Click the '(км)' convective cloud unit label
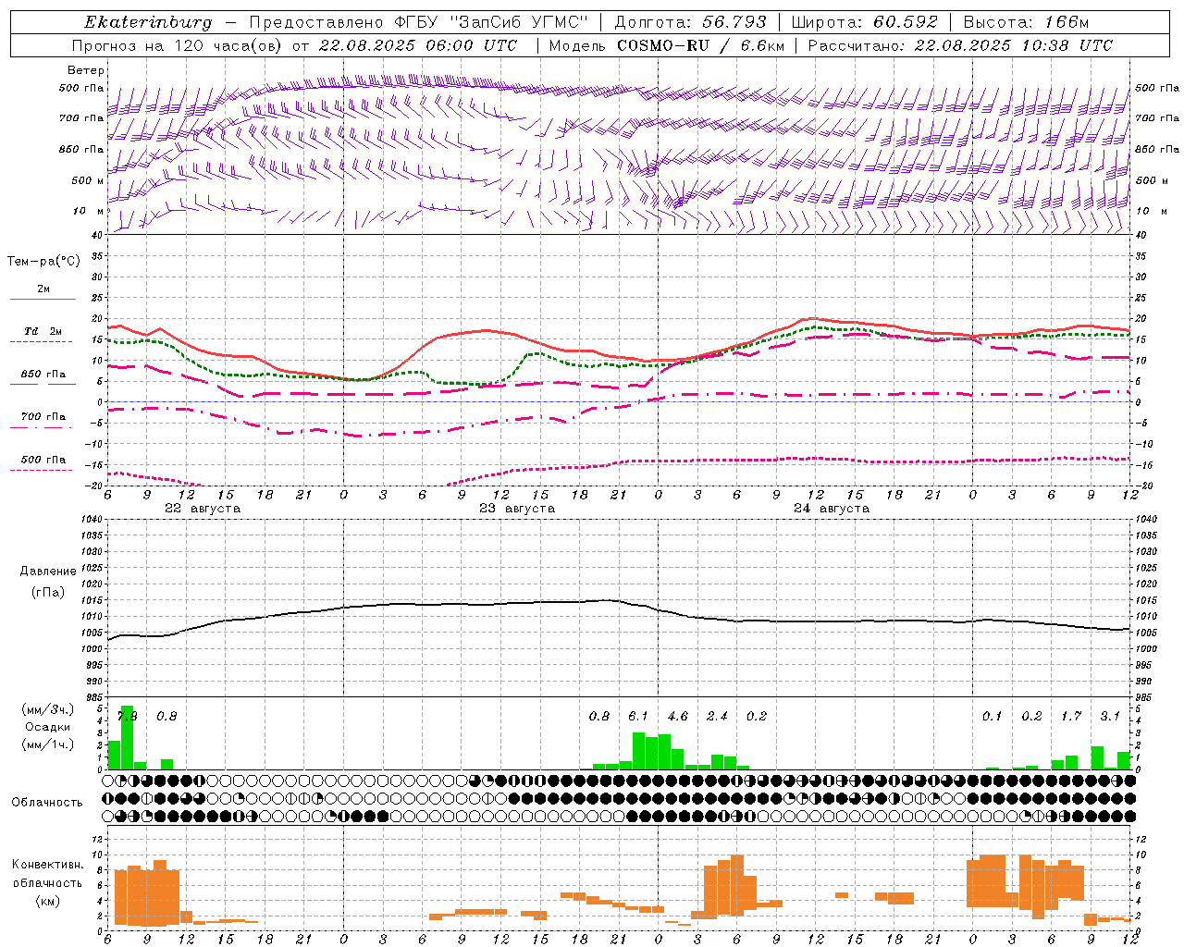 click(48, 901)
